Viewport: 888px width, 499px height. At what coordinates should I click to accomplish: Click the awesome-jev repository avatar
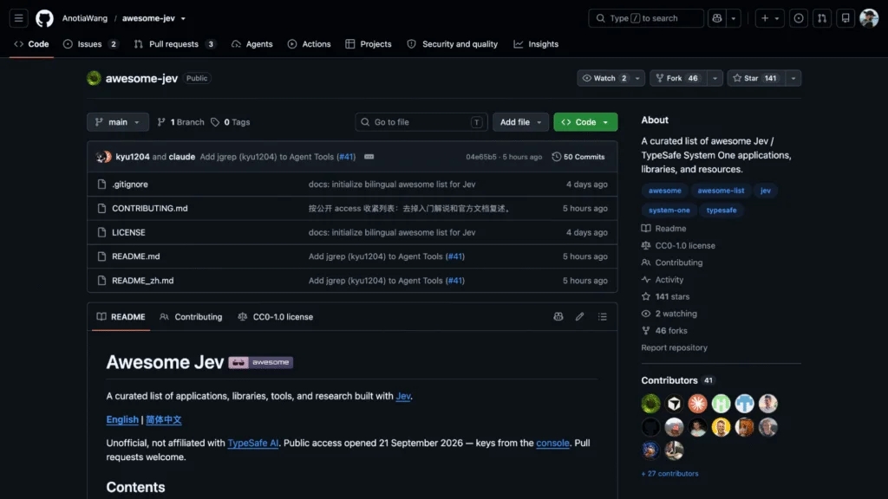pyautogui.click(x=94, y=78)
